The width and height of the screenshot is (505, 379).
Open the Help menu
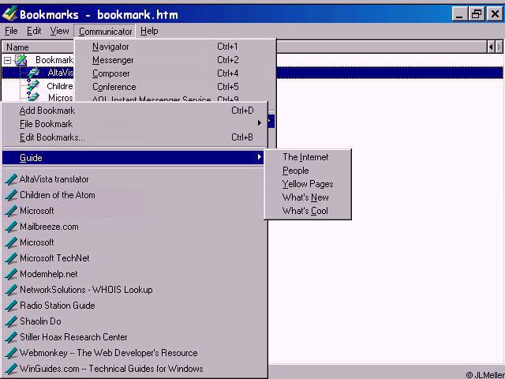point(149,31)
